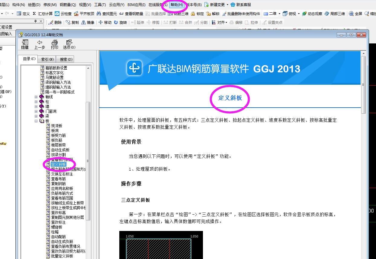Open 箍筋肢数设置 help topic

pyautogui.click(x=56, y=68)
